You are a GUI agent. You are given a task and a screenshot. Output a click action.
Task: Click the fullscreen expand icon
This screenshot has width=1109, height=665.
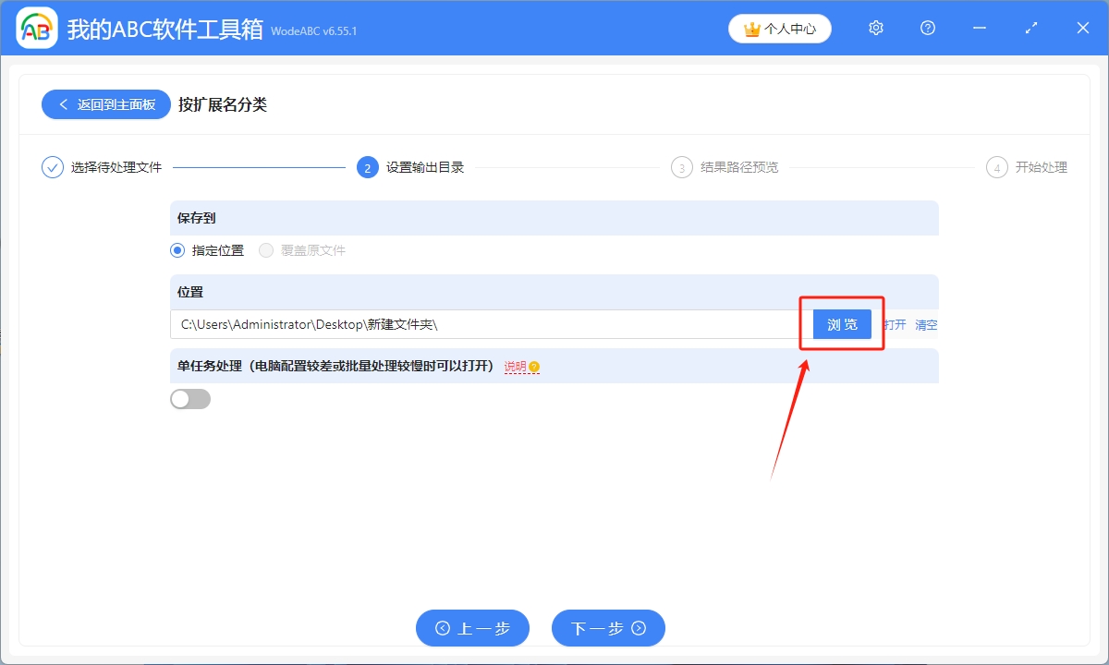coord(1030,28)
